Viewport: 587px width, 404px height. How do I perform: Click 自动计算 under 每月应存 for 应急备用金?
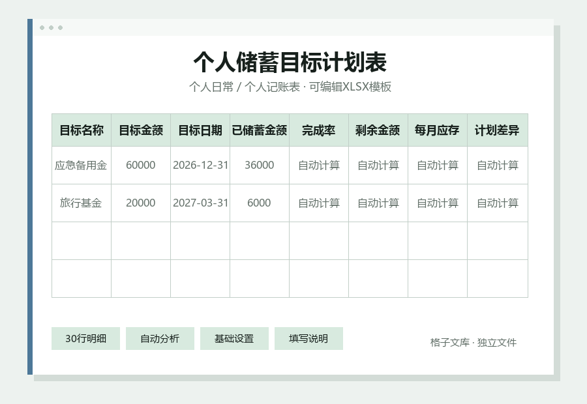pyautogui.click(x=438, y=166)
